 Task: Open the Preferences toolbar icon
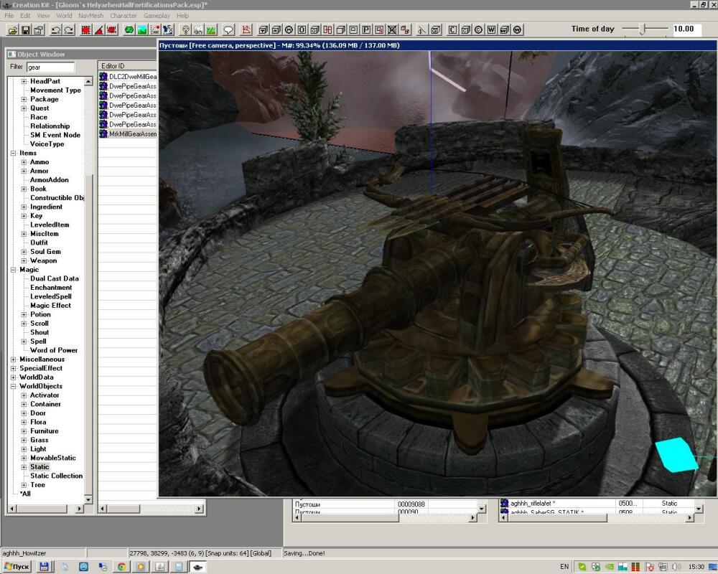coord(39,30)
